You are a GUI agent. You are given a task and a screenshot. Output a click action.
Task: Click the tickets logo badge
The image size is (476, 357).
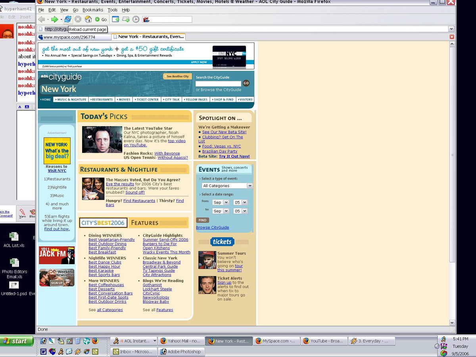pyautogui.click(x=222, y=242)
